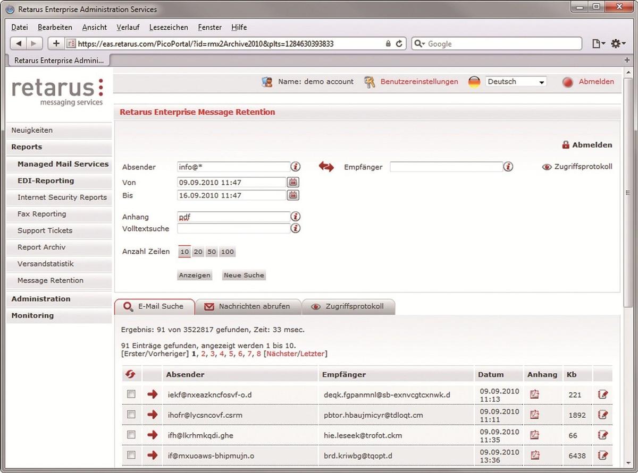The width and height of the screenshot is (638, 473).
Task: Click the browser back arrow button
Action: point(19,44)
